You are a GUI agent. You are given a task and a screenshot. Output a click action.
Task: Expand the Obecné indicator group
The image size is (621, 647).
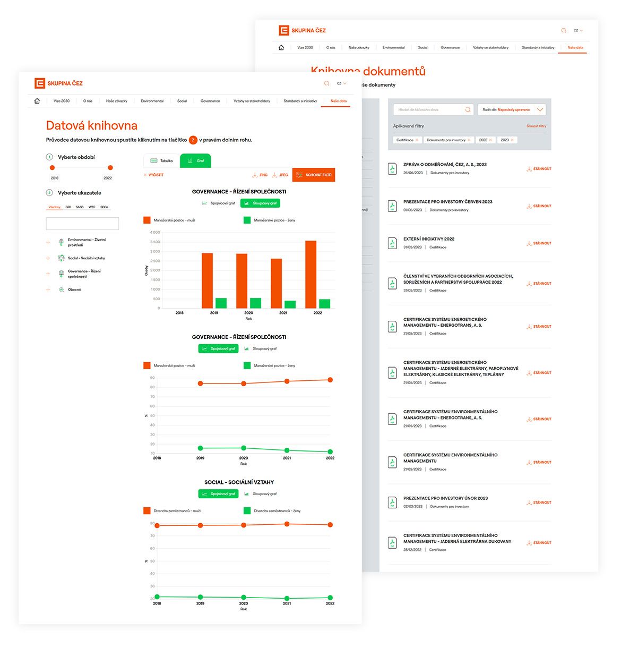tap(48, 290)
